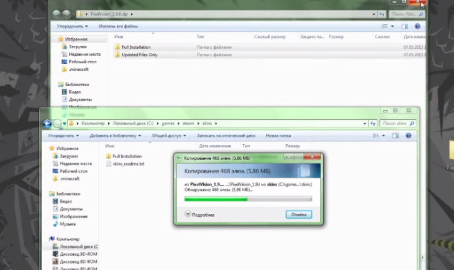Viewport: 454px width, 270px height.
Task: Open view options dropdown in skins window
Action: (384, 136)
